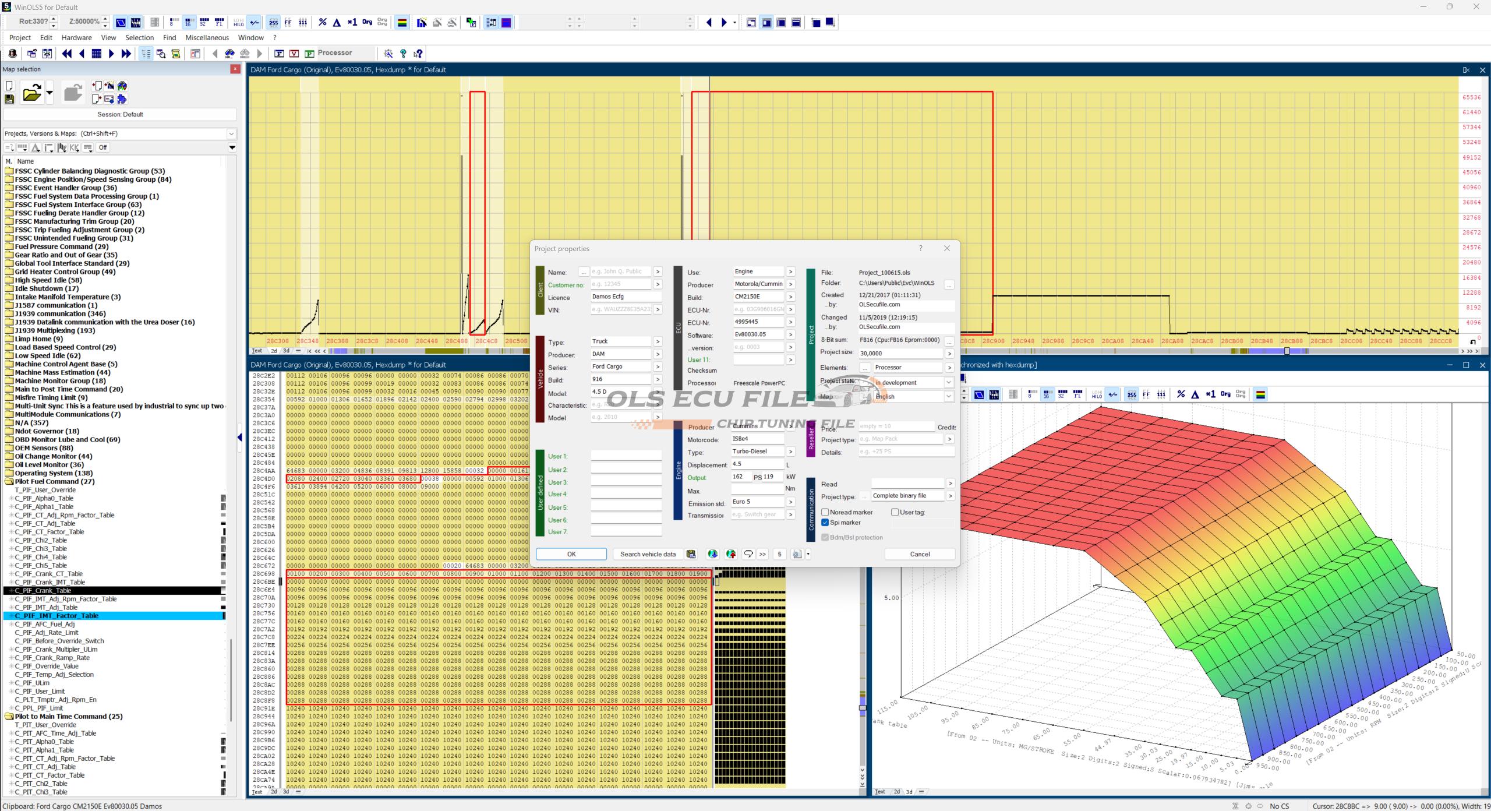This screenshot has width=1491, height=811.
Task: Open the Hardware menu
Action: pyautogui.click(x=76, y=37)
